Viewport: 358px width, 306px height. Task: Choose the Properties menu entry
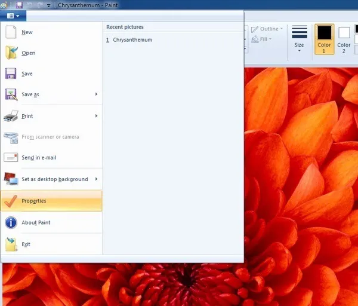point(34,201)
